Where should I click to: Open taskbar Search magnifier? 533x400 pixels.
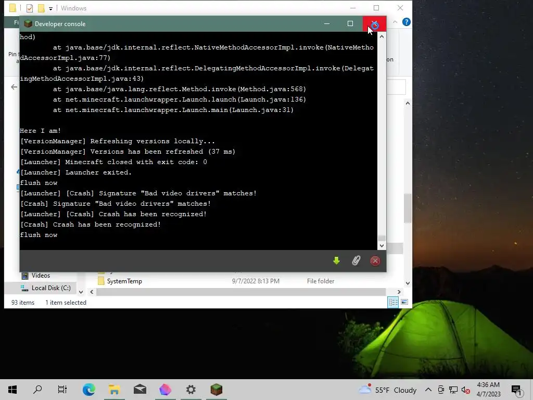[x=37, y=390]
